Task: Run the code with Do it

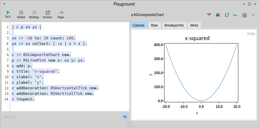Action: pos(8,14)
